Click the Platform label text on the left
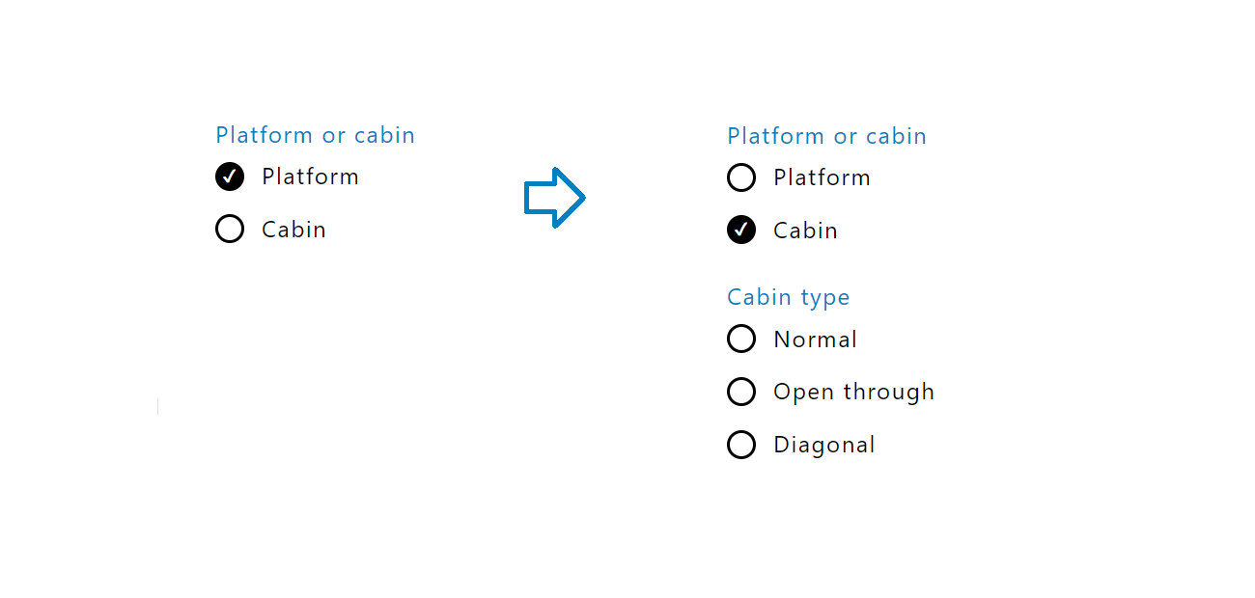The width and height of the screenshot is (1255, 598). 310,177
